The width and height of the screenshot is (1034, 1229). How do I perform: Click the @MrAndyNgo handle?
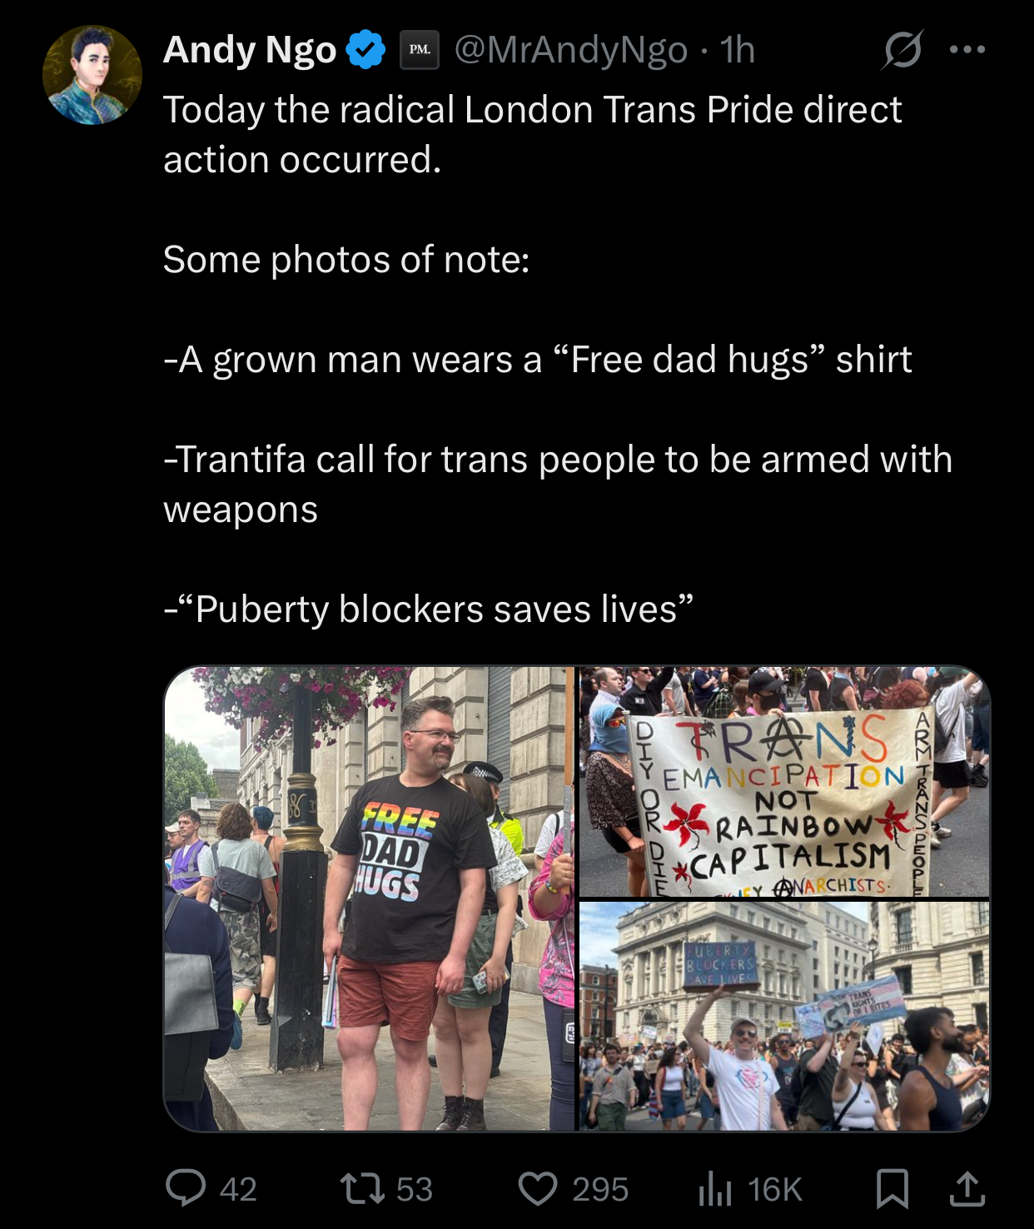point(571,50)
